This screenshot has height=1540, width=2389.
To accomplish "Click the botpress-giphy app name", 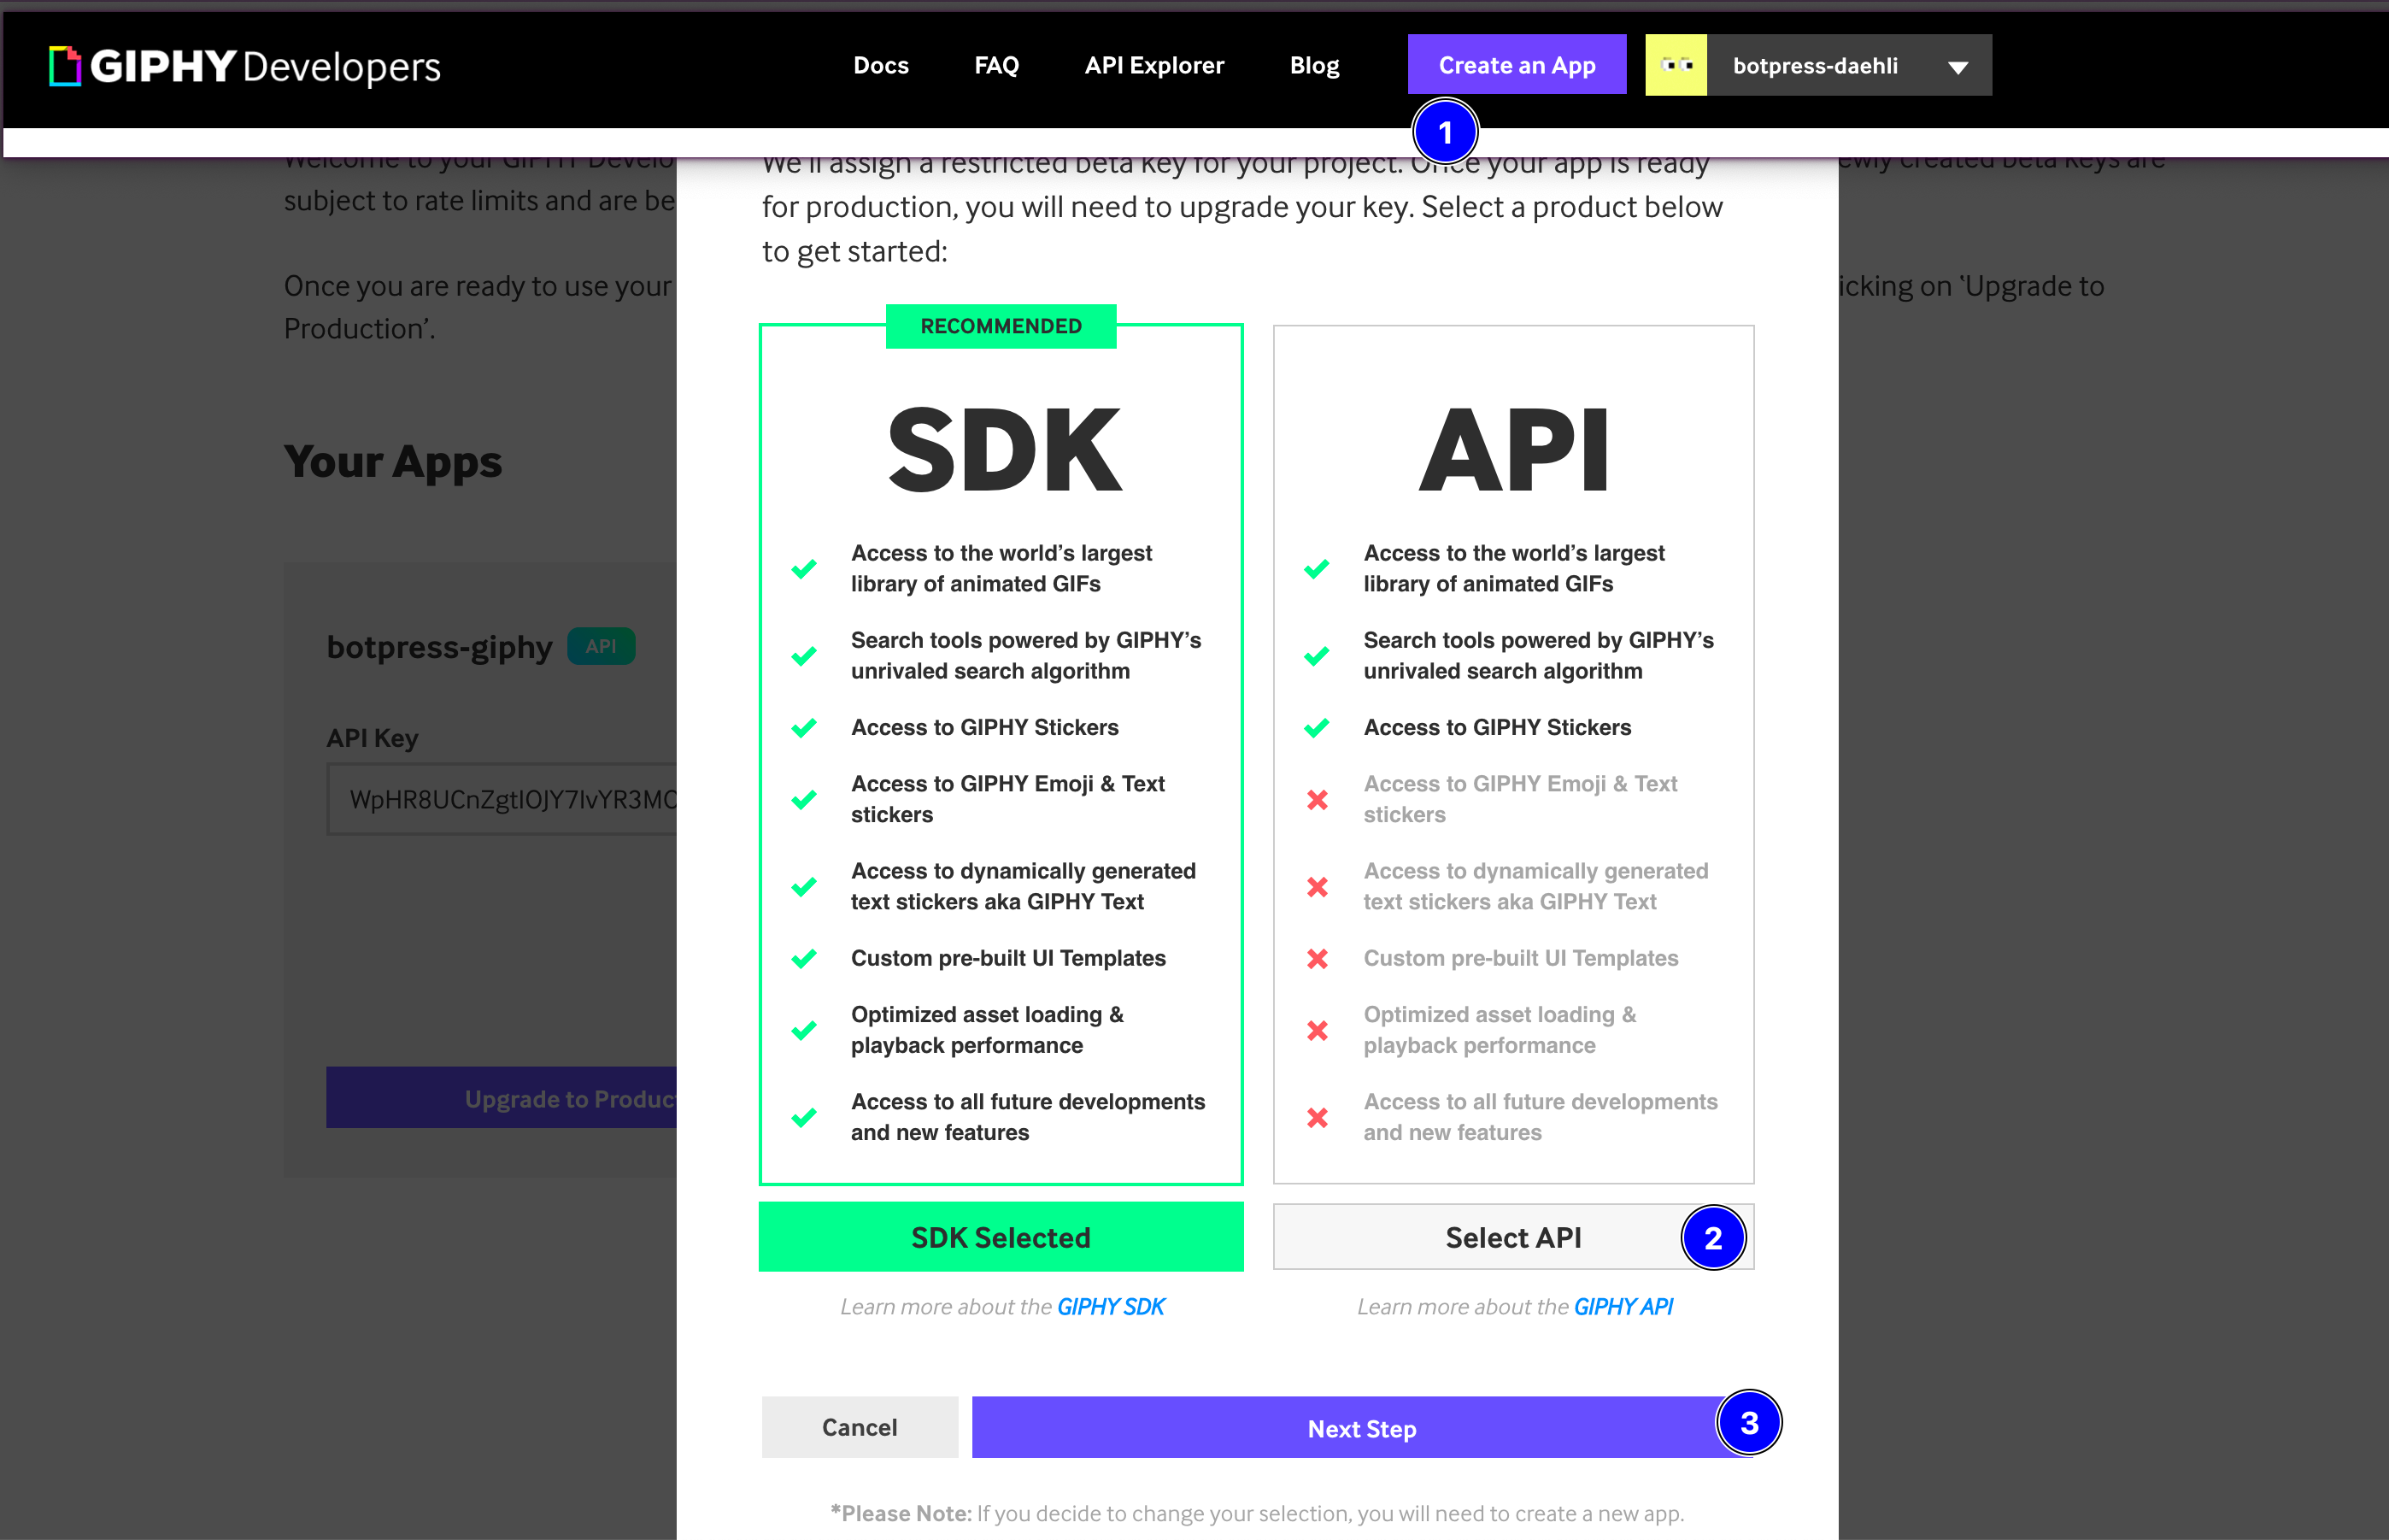I will tap(440, 647).
